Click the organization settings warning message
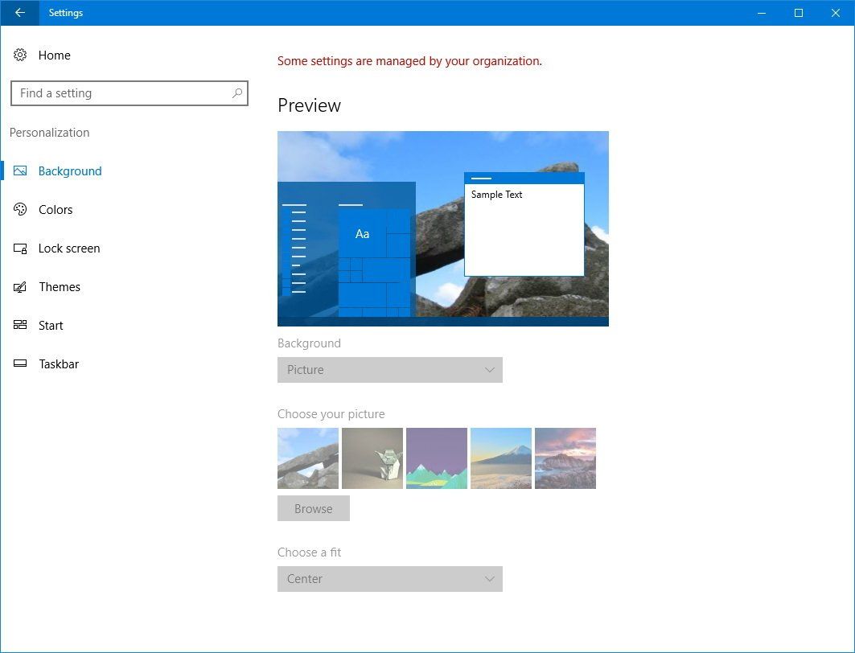This screenshot has width=855, height=653. [409, 61]
